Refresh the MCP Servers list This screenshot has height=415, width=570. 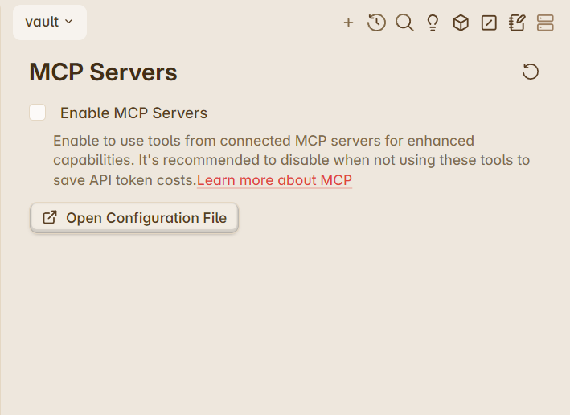click(x=531, y=72)
